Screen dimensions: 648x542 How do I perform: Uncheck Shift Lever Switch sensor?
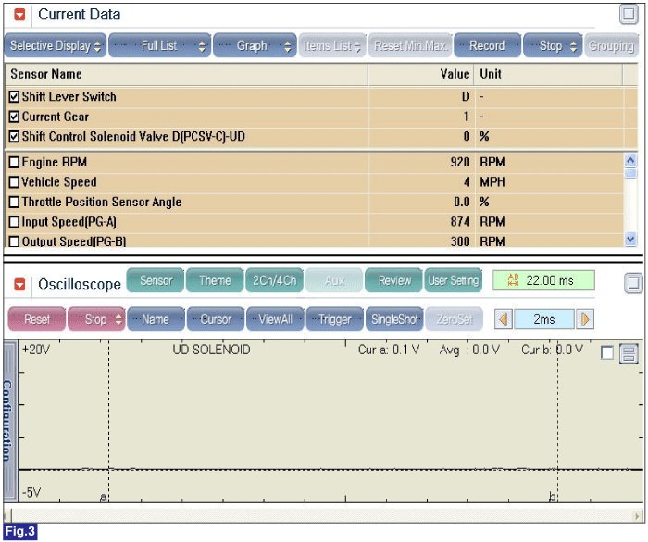click(14, 97)
